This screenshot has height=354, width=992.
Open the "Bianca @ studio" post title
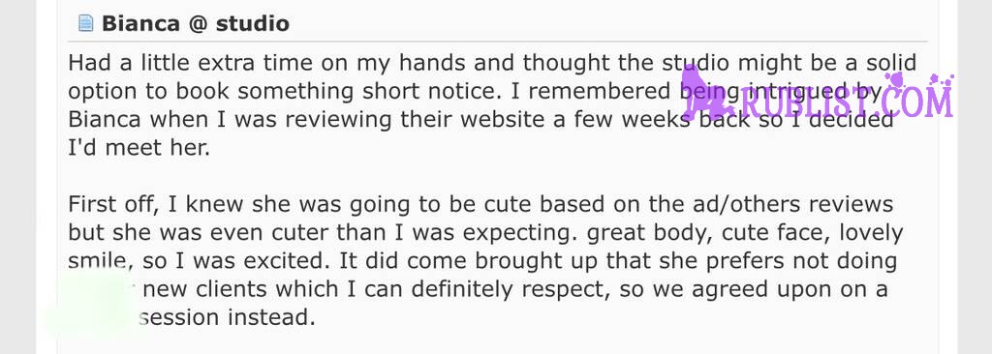point(196,23)
